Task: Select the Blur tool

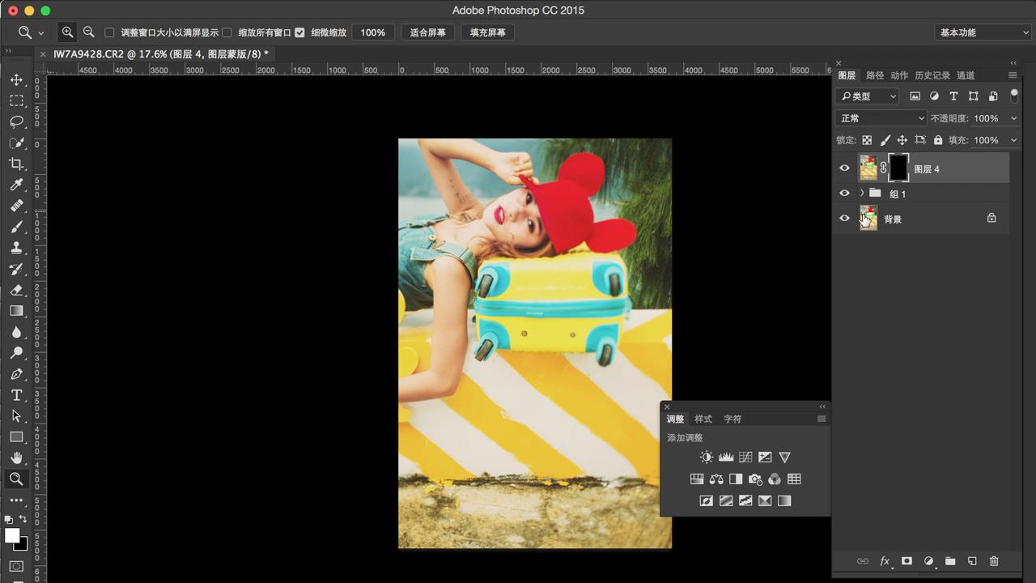Action: [16, 332]
